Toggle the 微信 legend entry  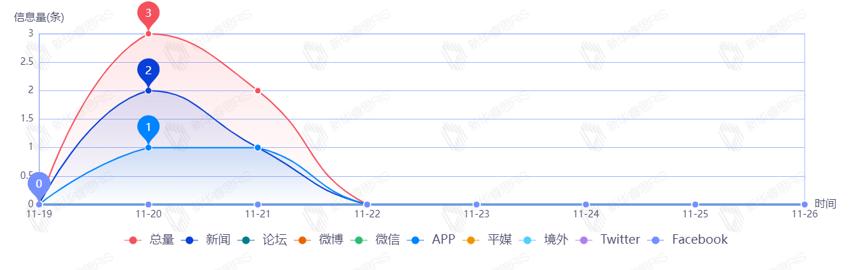point(376,240)
